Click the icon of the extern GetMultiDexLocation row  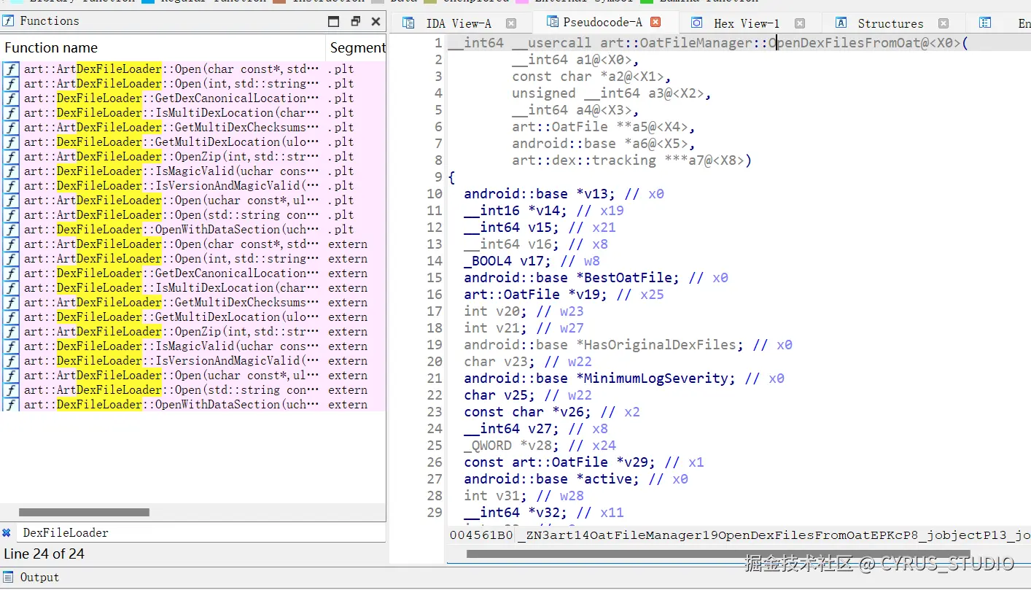click(x=11, y=317)
